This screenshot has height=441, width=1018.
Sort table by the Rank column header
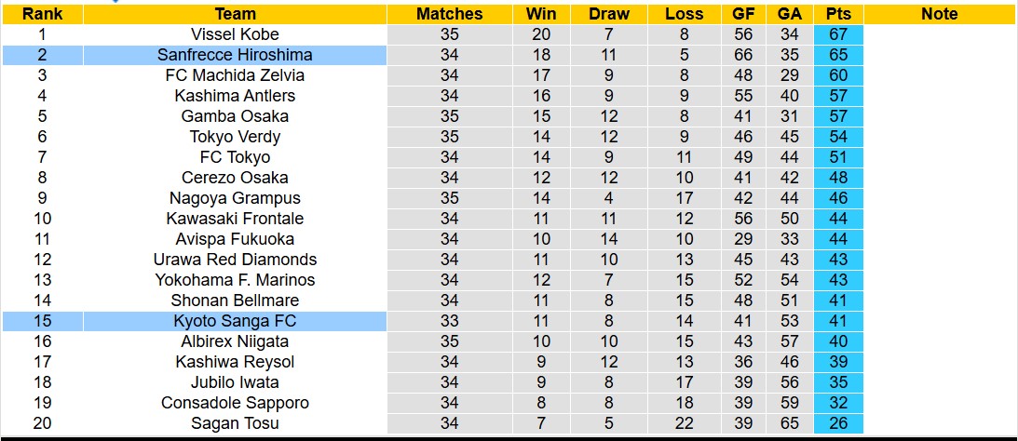click(x=42, y=14)
